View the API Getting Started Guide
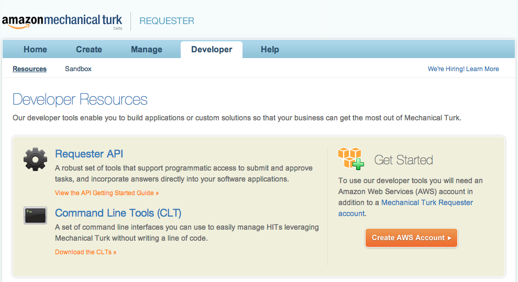Viewport: 518px width, 282px height. tap(107, 193)
